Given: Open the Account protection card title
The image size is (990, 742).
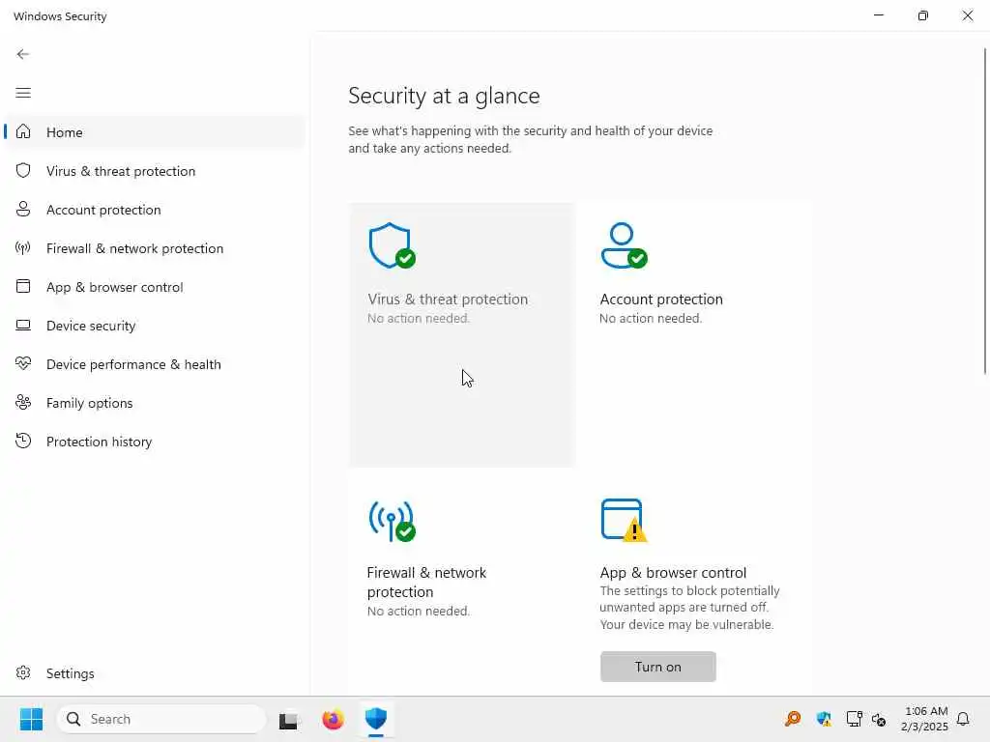Looking at the screenshot, I should [x=661, y=300].
